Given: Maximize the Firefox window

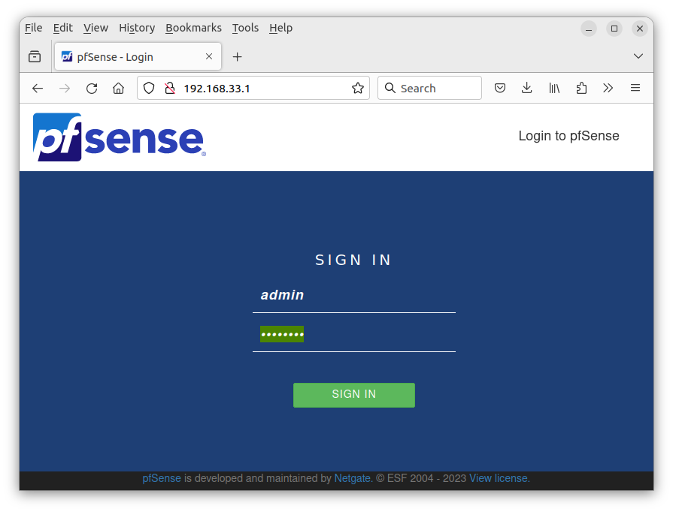Looking at the screenshot, I should coord(614,29).
